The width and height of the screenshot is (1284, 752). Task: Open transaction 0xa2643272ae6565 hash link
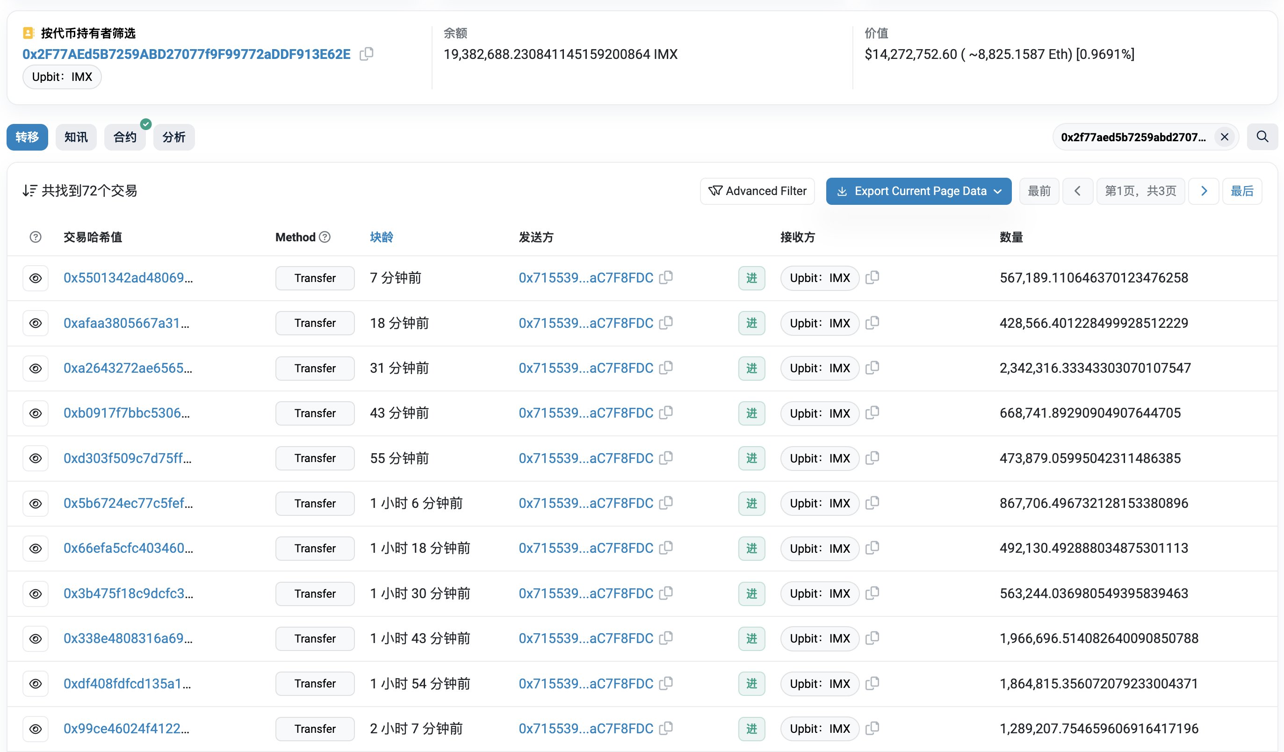click(127, 368)
